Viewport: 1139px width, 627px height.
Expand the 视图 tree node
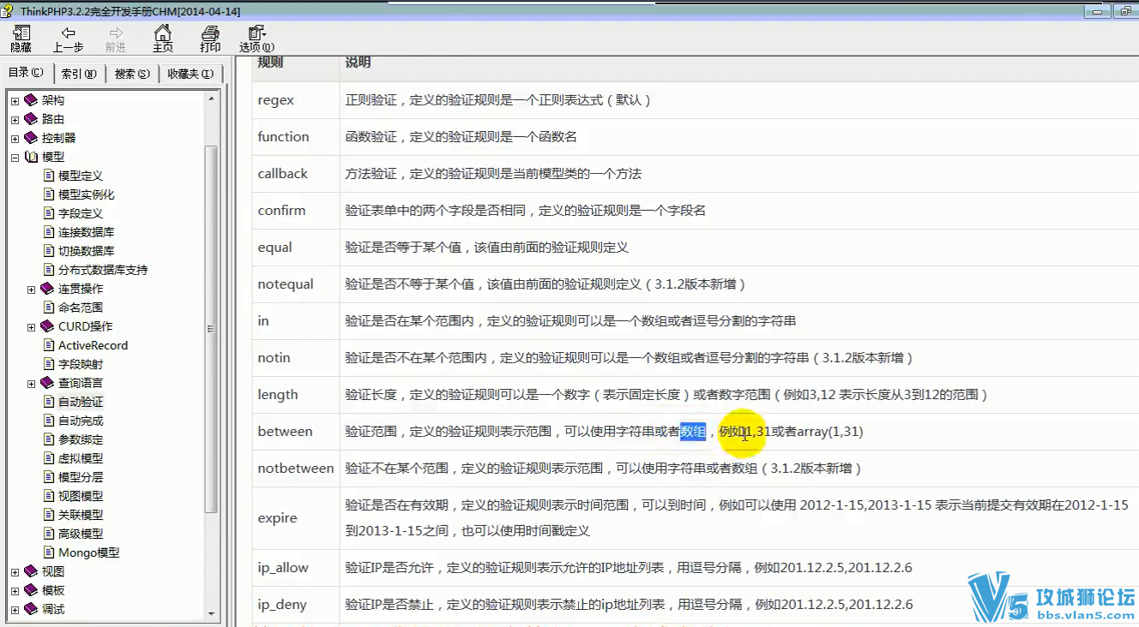coord(15,571)
